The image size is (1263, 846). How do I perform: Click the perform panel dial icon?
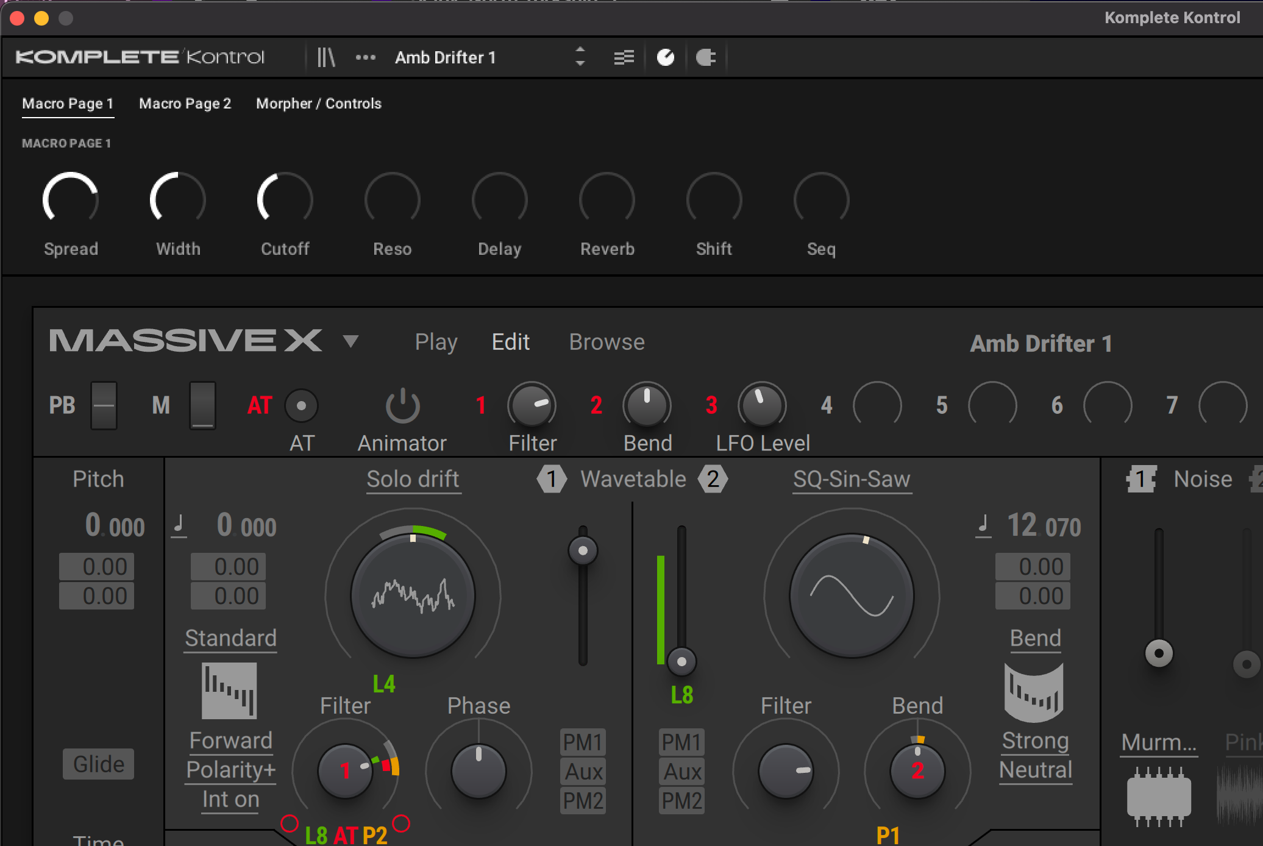click(666, 57)
